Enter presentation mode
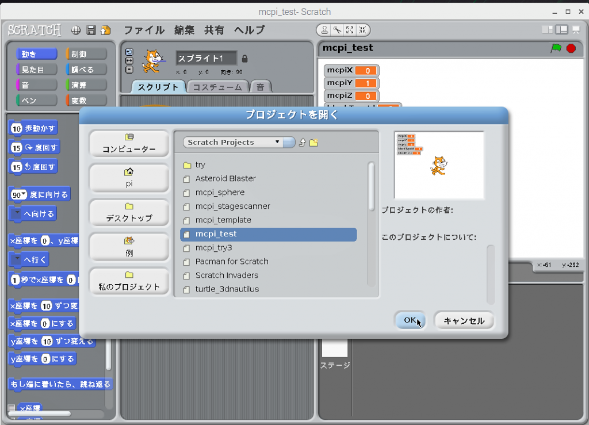This screenshot has height=425, width=589. tap(576, 30)
